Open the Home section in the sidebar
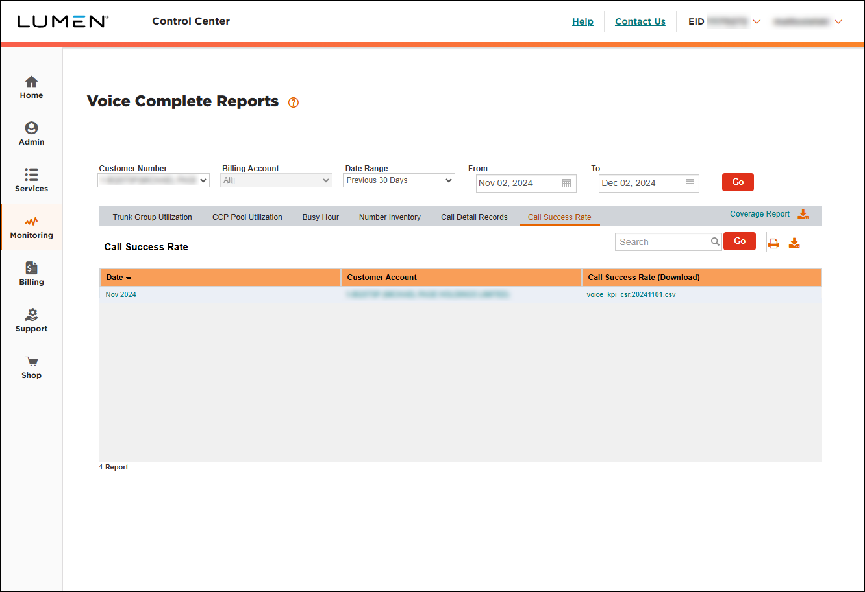The image size is (865, 592). point(31,87)
